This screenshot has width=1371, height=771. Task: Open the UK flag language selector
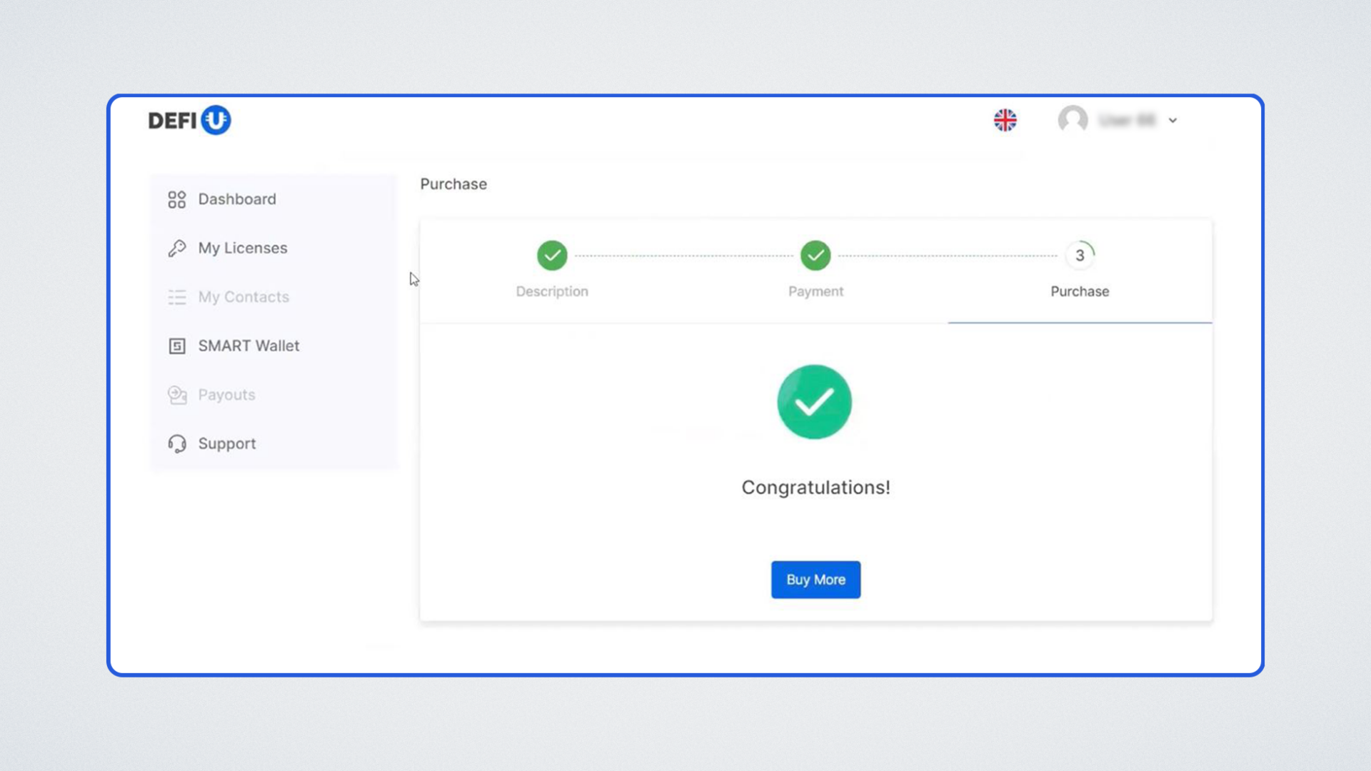1005,120
